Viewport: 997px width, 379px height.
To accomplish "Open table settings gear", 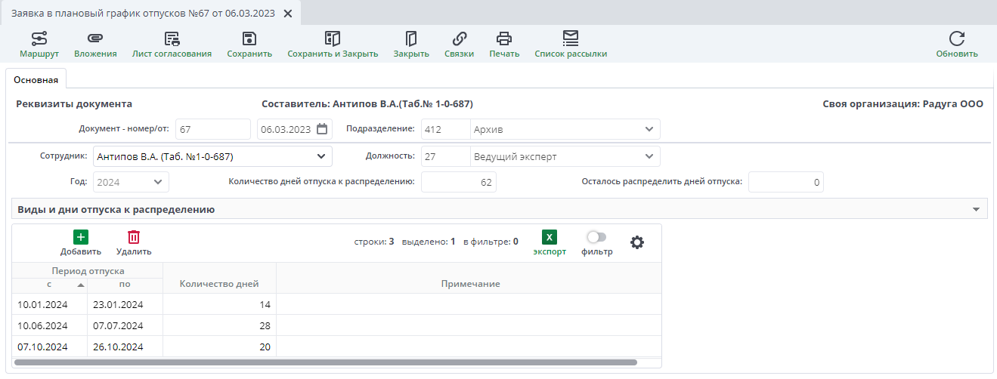I will [637, 242].
